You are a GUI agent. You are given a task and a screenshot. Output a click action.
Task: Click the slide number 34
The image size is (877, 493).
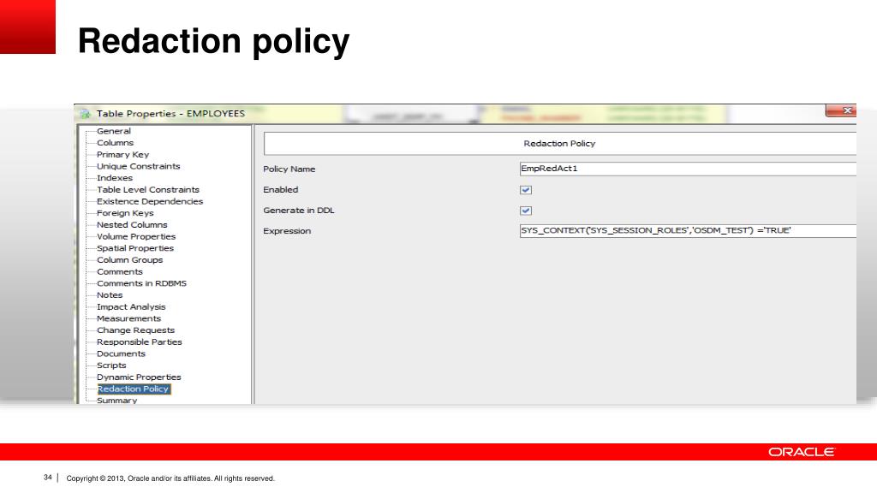[48, 478]
